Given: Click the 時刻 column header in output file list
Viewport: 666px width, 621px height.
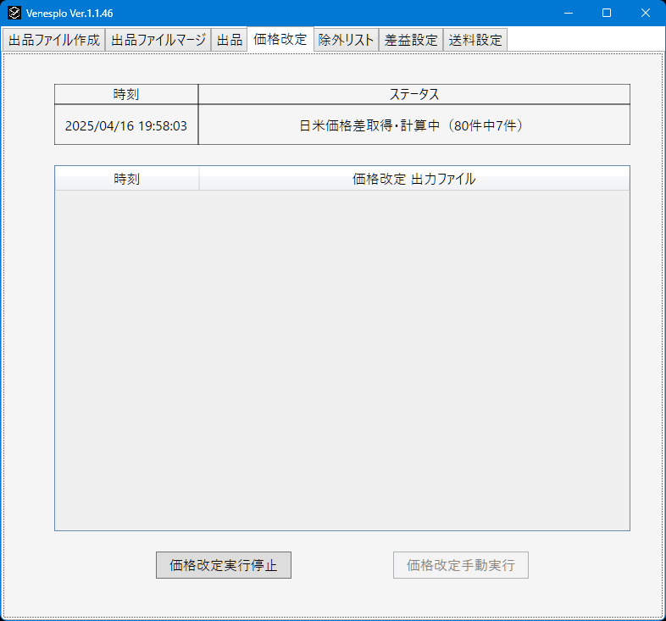Looking at the screenshot, I should tap(127, 179).
